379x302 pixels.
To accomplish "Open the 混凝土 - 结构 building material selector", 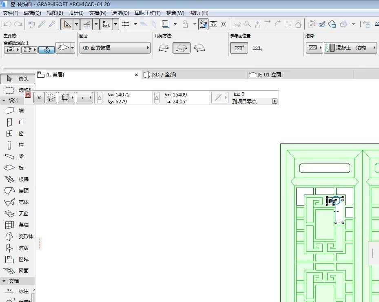I will (350, 48).
